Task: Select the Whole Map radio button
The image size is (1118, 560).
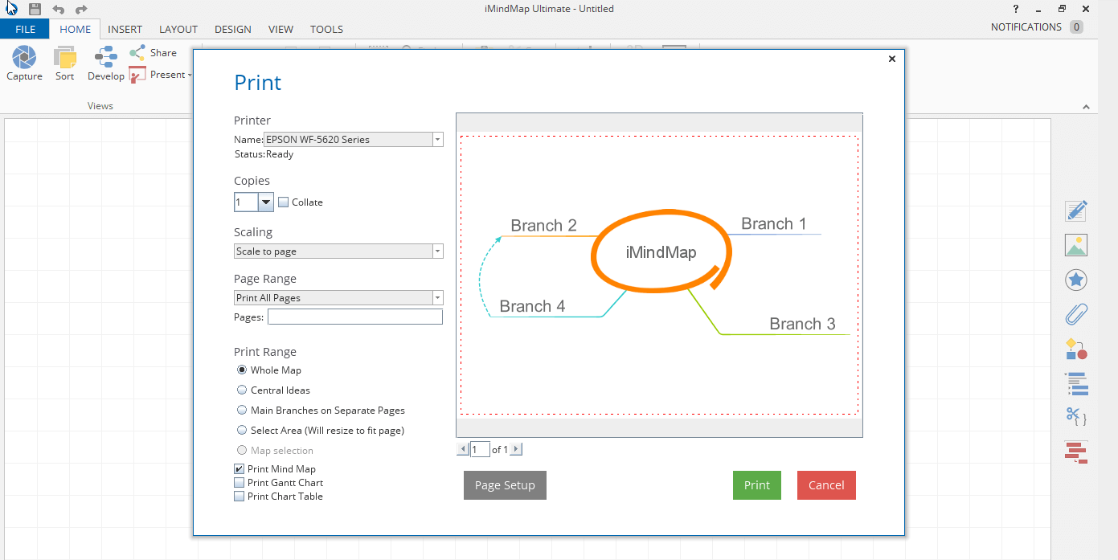Action: [x=242, y=370]
